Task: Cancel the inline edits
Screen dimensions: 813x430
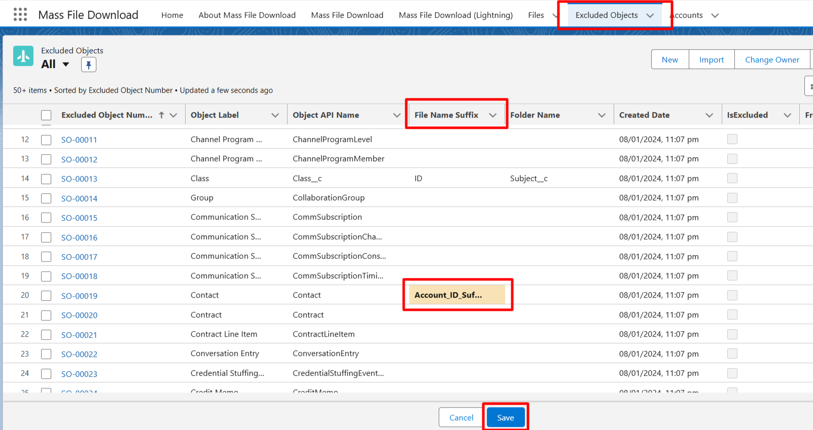Action: click(x=461, y=417)
